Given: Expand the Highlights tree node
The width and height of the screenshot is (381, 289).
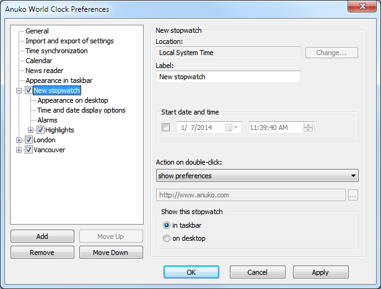Looking at the screenshot, I should [x=31, y=130].
